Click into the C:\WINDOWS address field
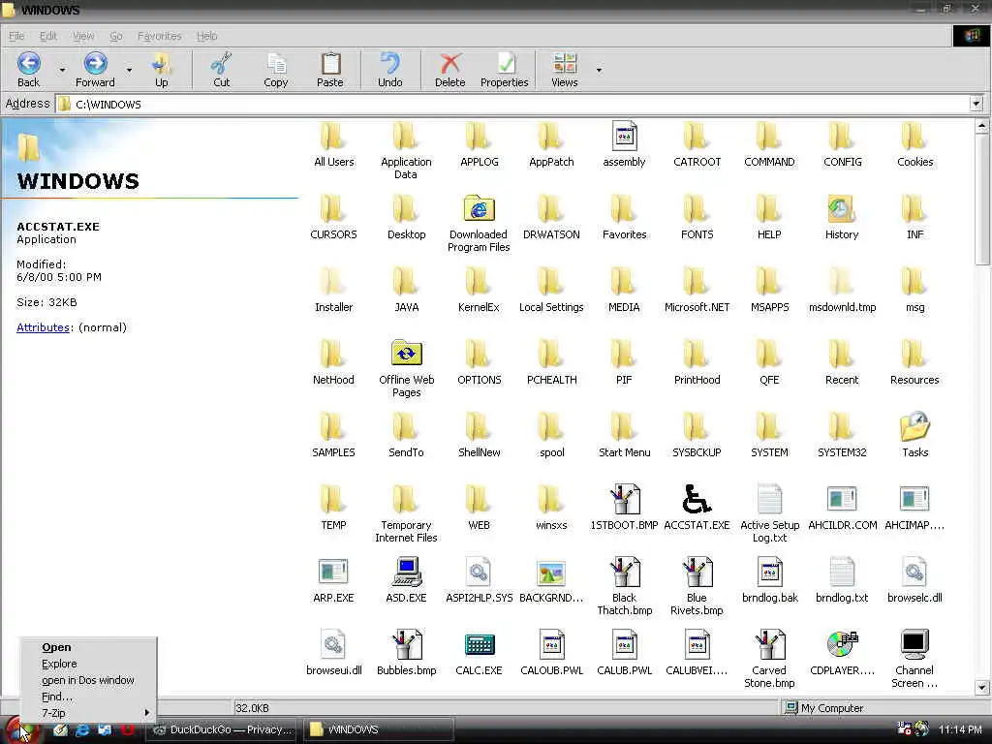The image size is (992, 744). (x=512, y=104)
